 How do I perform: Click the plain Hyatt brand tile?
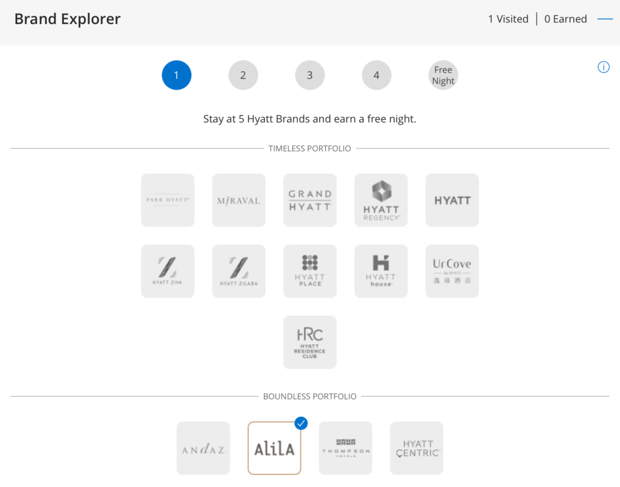(x=452, y=200)
